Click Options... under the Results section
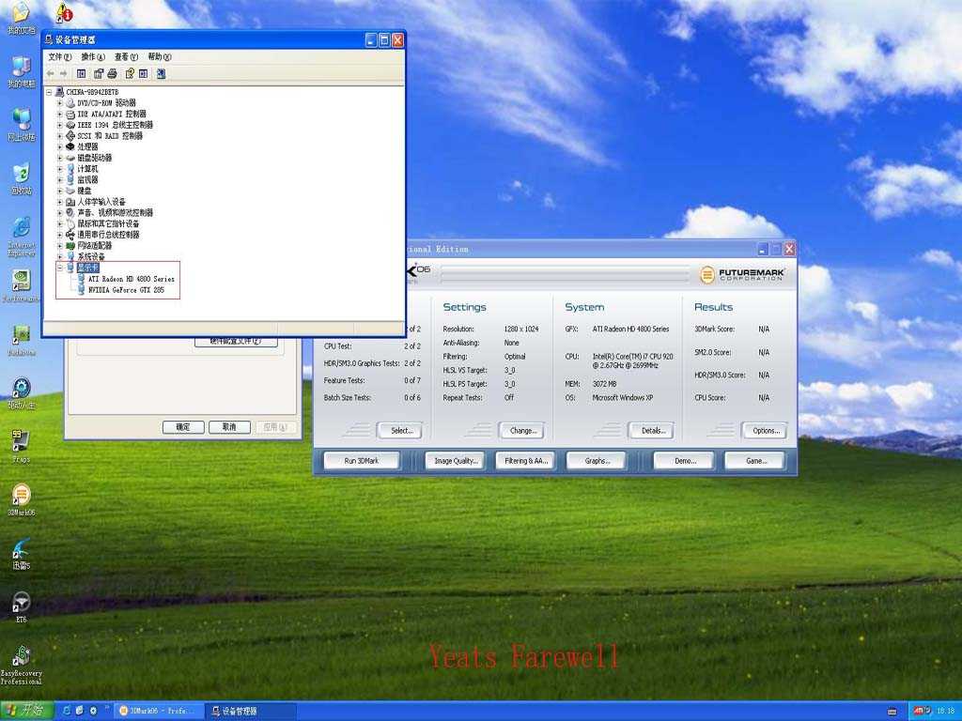The width and height of the screenshot is (962, 721). coord(765,430)
